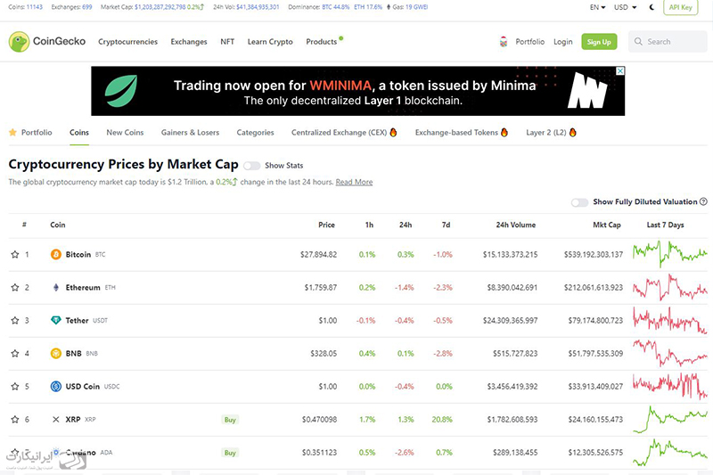Viewport: 713px width, 475px height.
Task: Click the Ethereum coin icon
Action: click(x=55, y=287)
